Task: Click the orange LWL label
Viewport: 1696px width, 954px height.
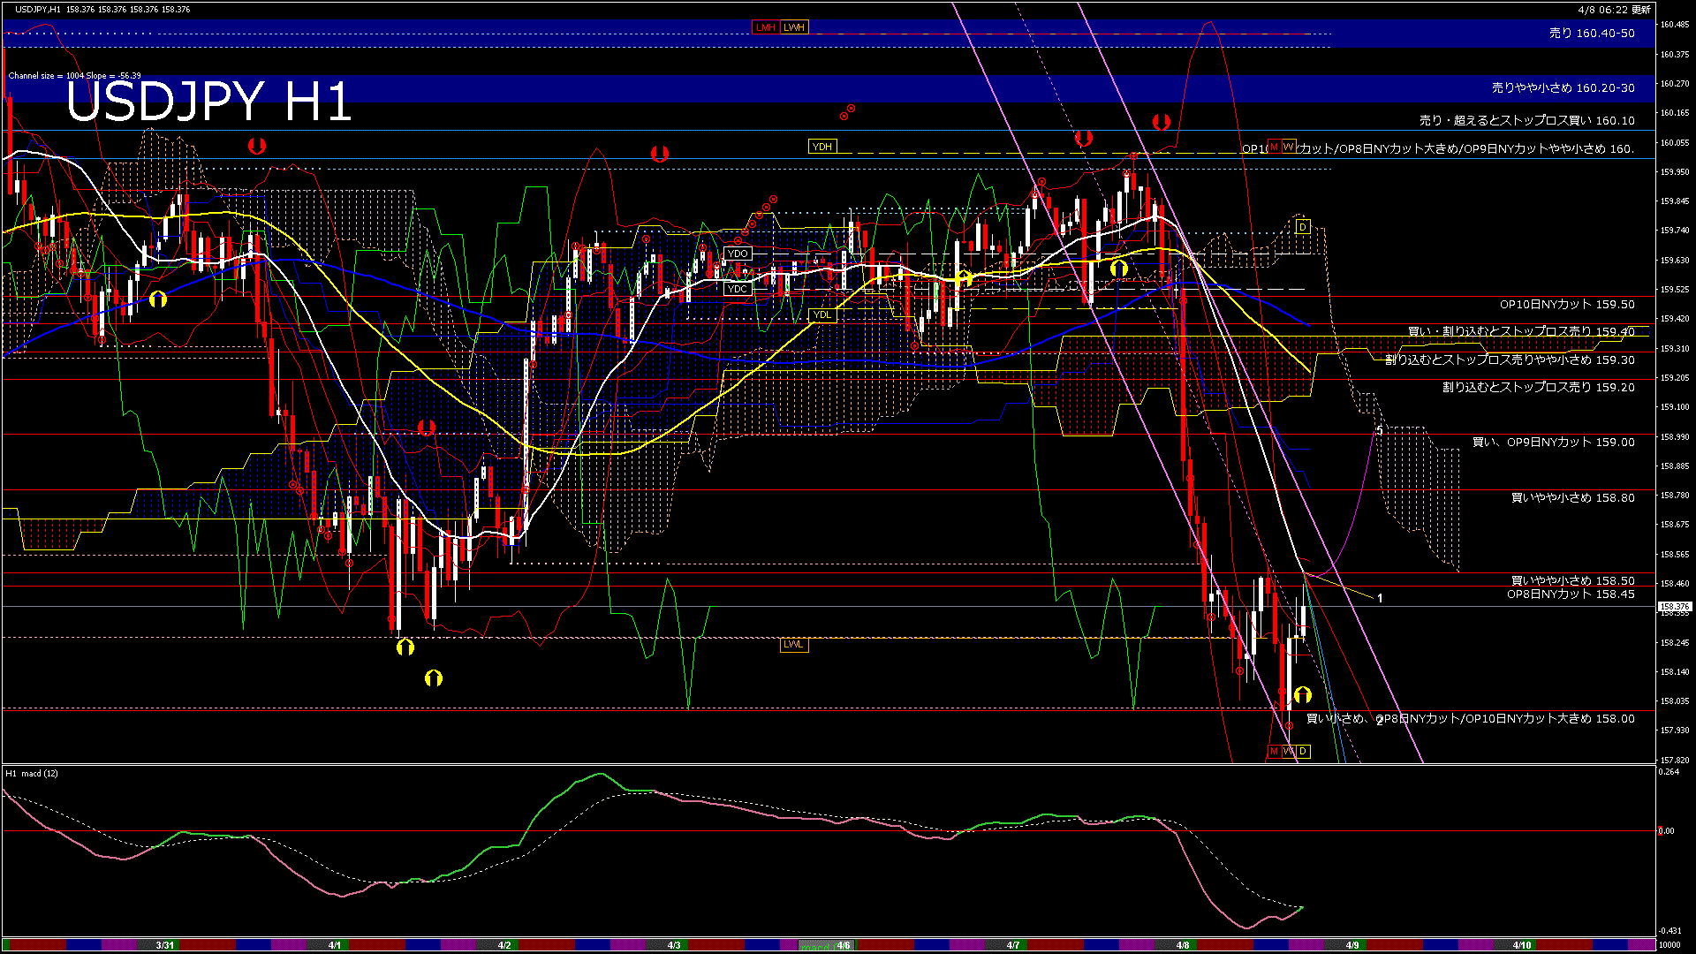Action: click(x=793, y=644)
